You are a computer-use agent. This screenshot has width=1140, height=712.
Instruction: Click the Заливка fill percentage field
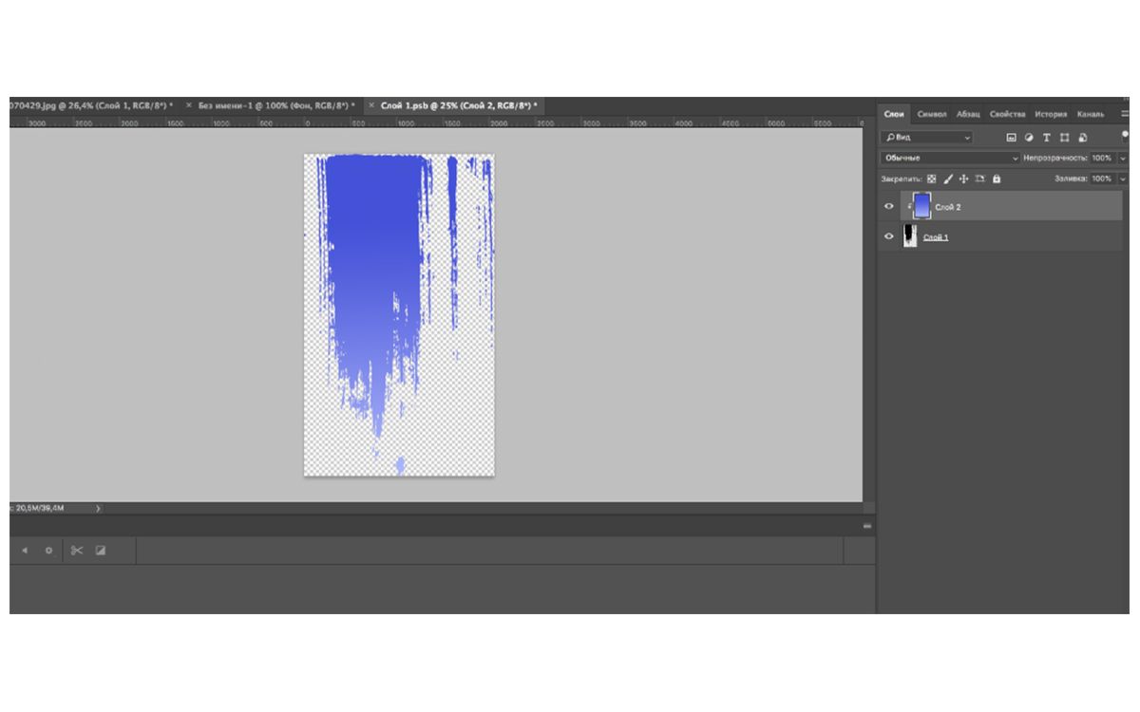pyautogui.click(x=1101, y=178)
